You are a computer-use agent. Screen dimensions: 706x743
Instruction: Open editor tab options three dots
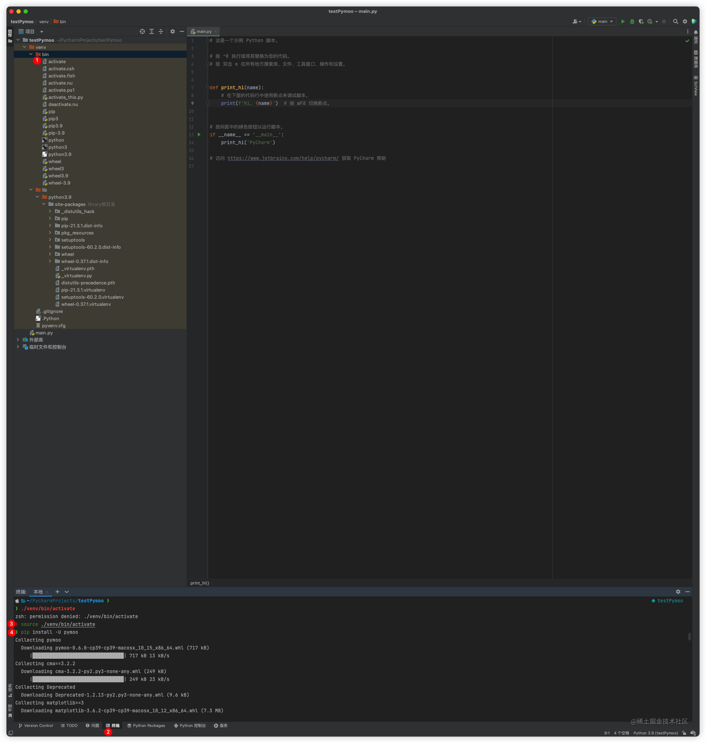[687, 32]
